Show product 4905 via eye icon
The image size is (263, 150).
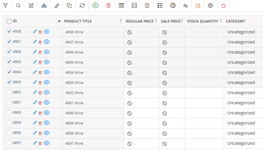click(x=46, y=62)
